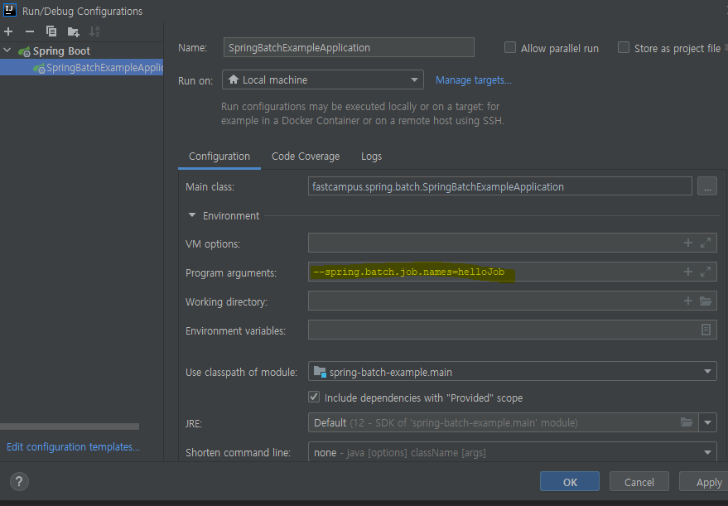Image resolution: width=728 pixels, height=506 pixels.
Task: Switch to the Configuration tab
Action: (x=219, y=157)
